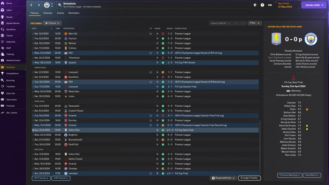This screenshot has height=185, width=329.
Task: Select the Newcastle 2/4/2024 row circle
Action: (x=33, y=106)
